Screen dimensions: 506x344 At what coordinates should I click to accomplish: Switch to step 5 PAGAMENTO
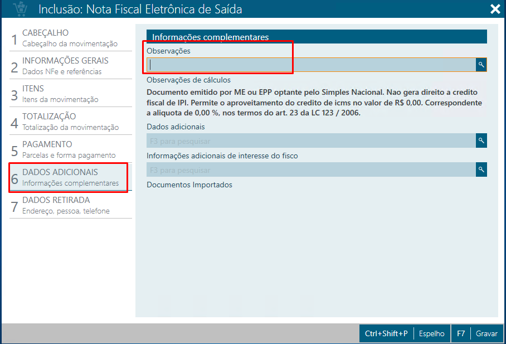pyautogui.click(x=71, y=149)
